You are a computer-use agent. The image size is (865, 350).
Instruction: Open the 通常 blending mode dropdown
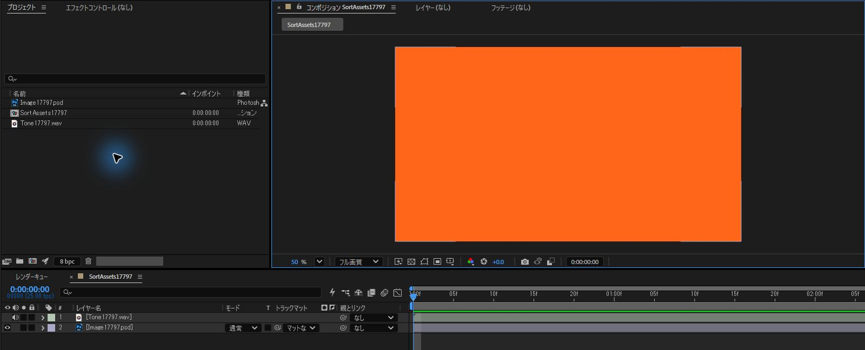[243, 328]
